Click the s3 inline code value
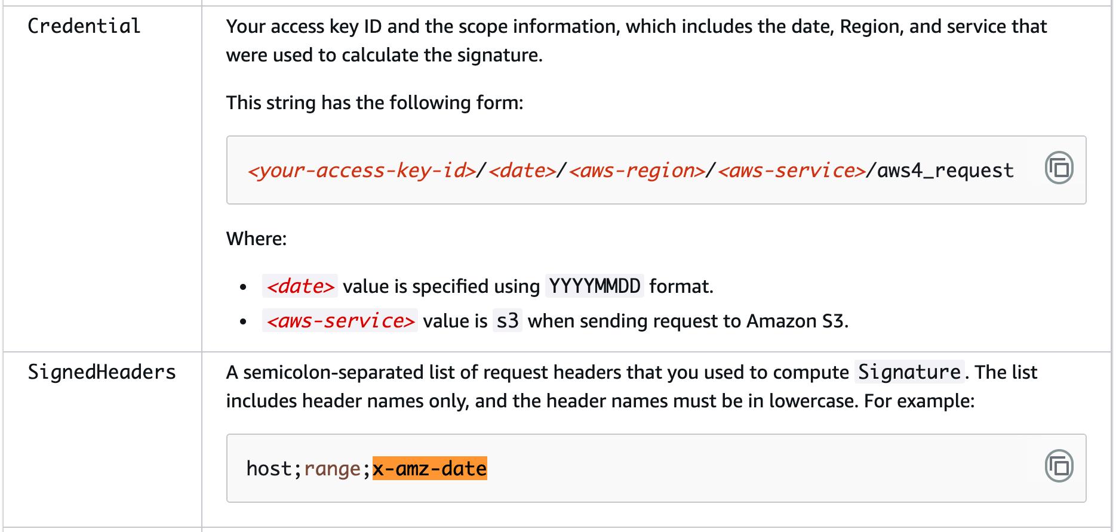Screen dimensions: 1119x532 [x=508, y=321]
